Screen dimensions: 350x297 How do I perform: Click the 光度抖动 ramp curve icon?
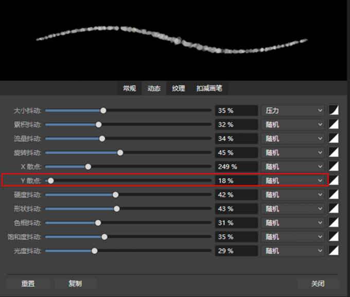click(334, 251)
